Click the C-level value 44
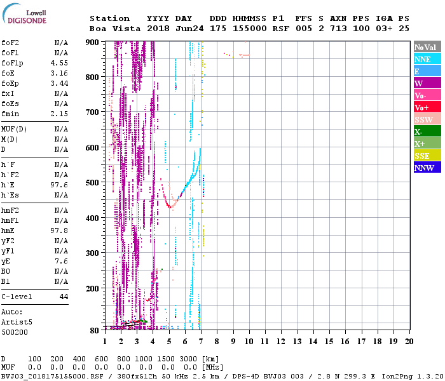Image resolution: width=445 pixels, height=381 pixels. (64, 297)
